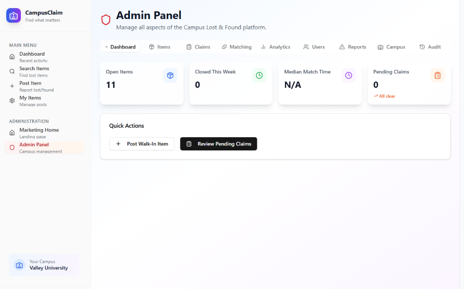Select the Dashboard tab
Viewport: 464px width, 289px height.
121,47
